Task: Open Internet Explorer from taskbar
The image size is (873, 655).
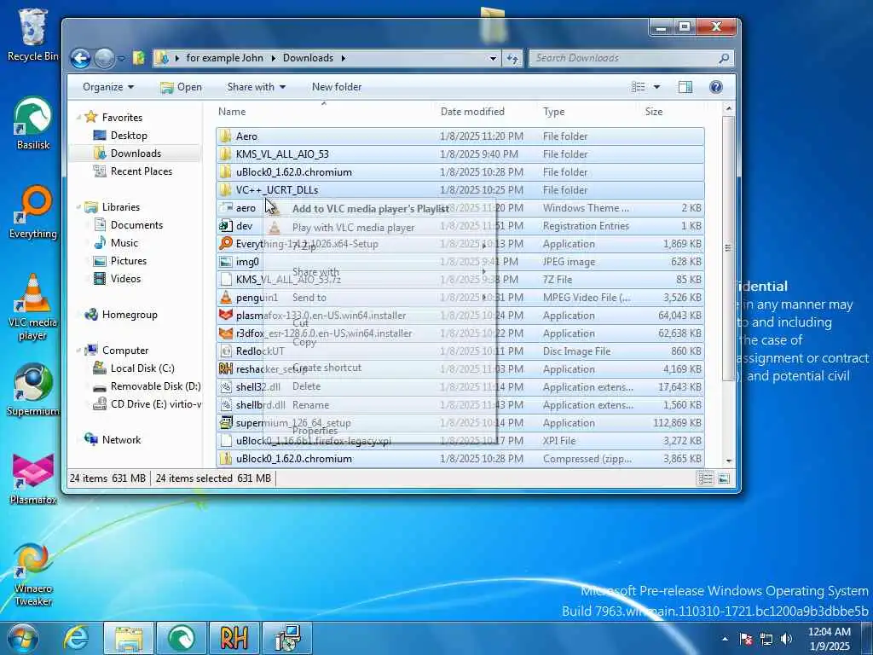Action: click(76, 638)
